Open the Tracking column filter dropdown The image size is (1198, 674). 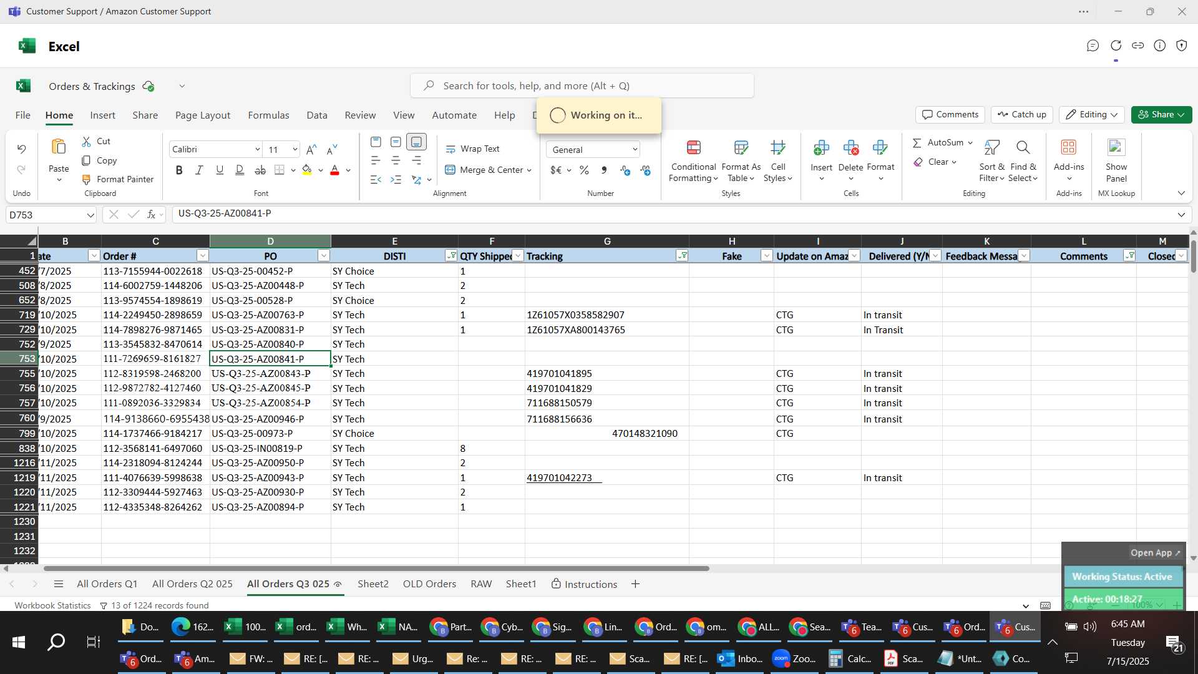682,256
